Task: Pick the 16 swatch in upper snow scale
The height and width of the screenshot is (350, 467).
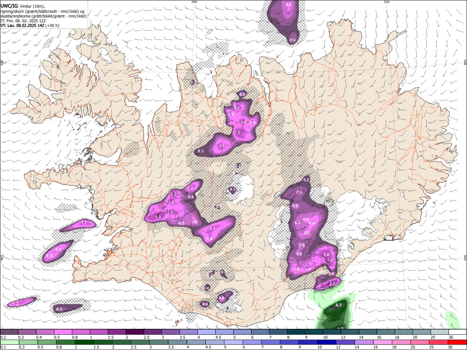Action: click(x=386, y=332)
